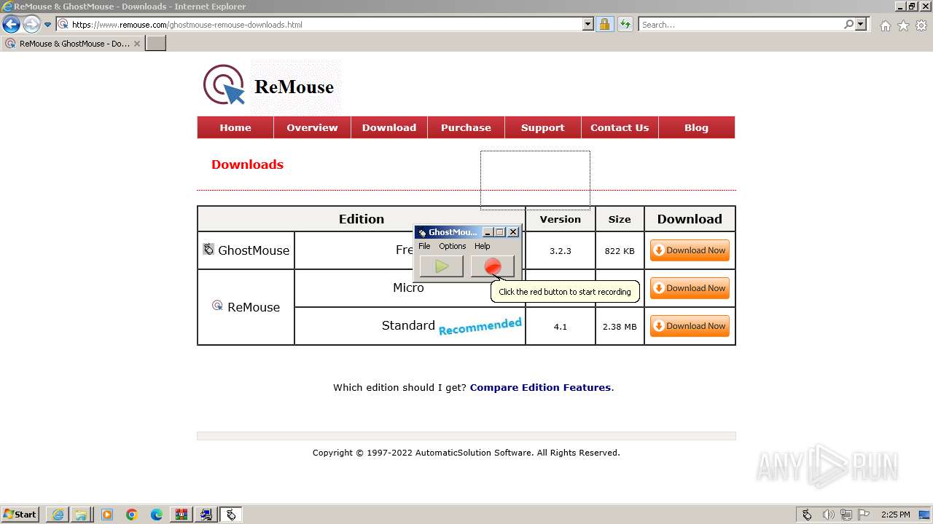Open the Download navigation tab

(x=389, y=127)
